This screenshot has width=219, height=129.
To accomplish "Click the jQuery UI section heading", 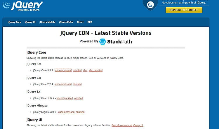I will click(x=34, y=120).
